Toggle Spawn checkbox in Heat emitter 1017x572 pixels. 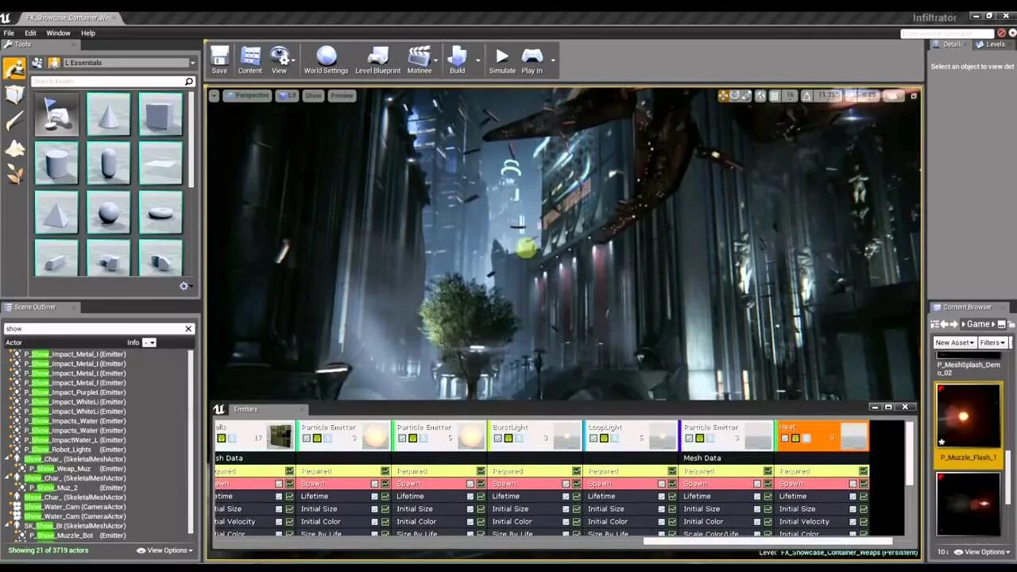point(853,484)
